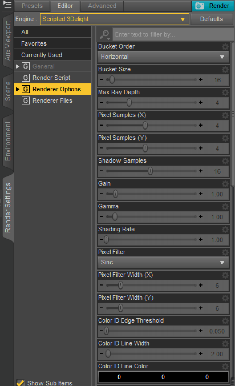Open Gain gear settings

pos(225,184)
